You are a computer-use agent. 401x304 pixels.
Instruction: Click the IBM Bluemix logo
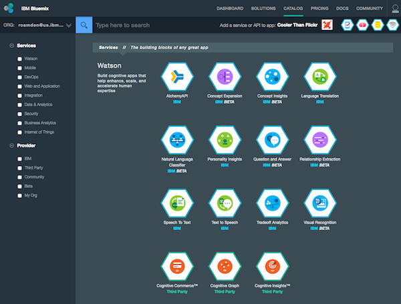tap(9, 8)
